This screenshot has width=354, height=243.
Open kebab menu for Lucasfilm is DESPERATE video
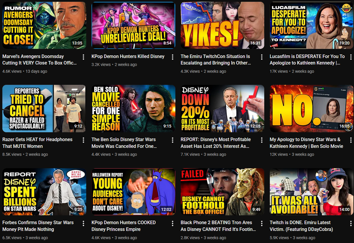pos(351,57)
